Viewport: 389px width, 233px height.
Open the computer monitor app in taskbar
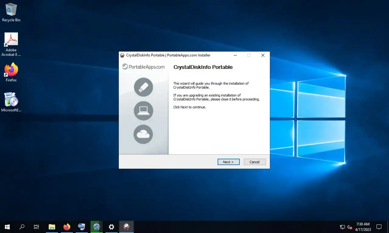tap(81, 227)
